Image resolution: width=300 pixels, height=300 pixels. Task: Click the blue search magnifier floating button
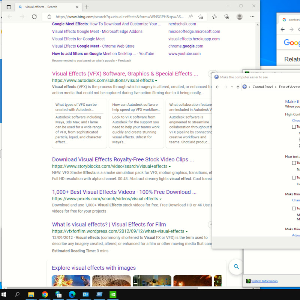[x=236, y=267]
